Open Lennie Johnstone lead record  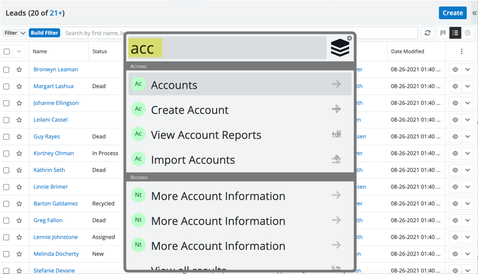55,237
